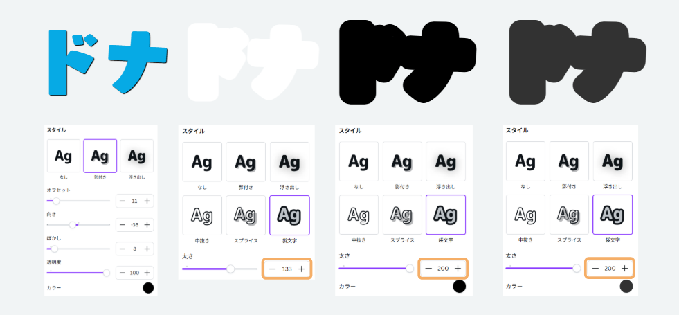Screen dimensions: 679x315
Task: Decrease ぼかし value 8 with minus icon
Action: [x=122, y=249]
